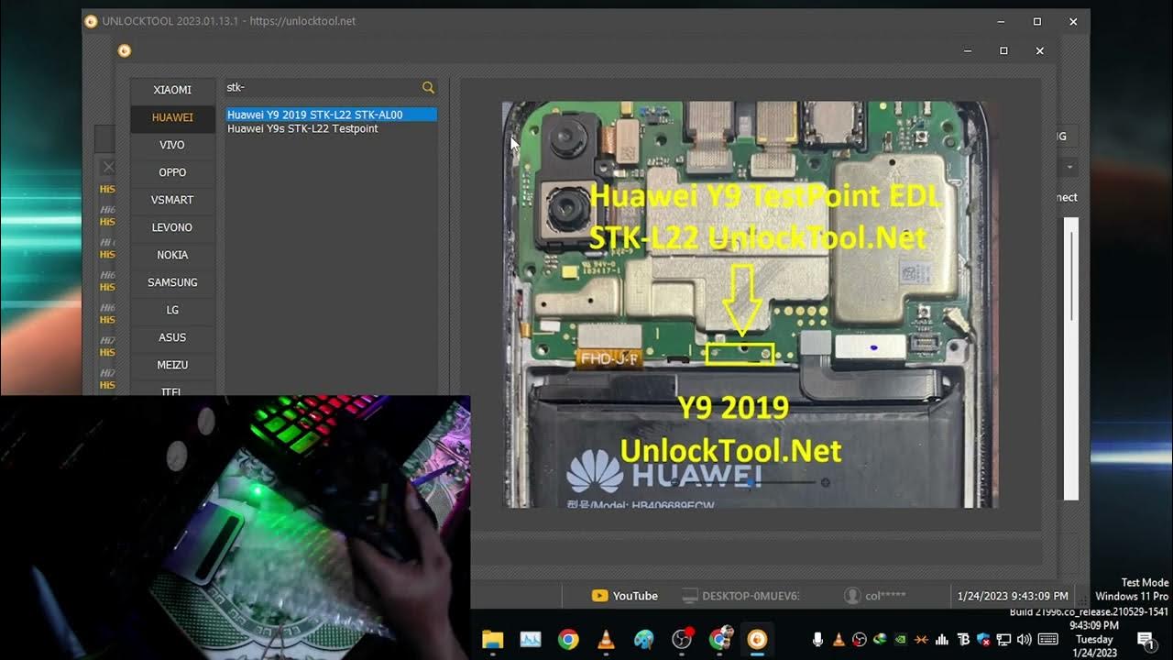Select the ASUS brand tab
The width and height of the screenshot is (1173, 660).
172,337
